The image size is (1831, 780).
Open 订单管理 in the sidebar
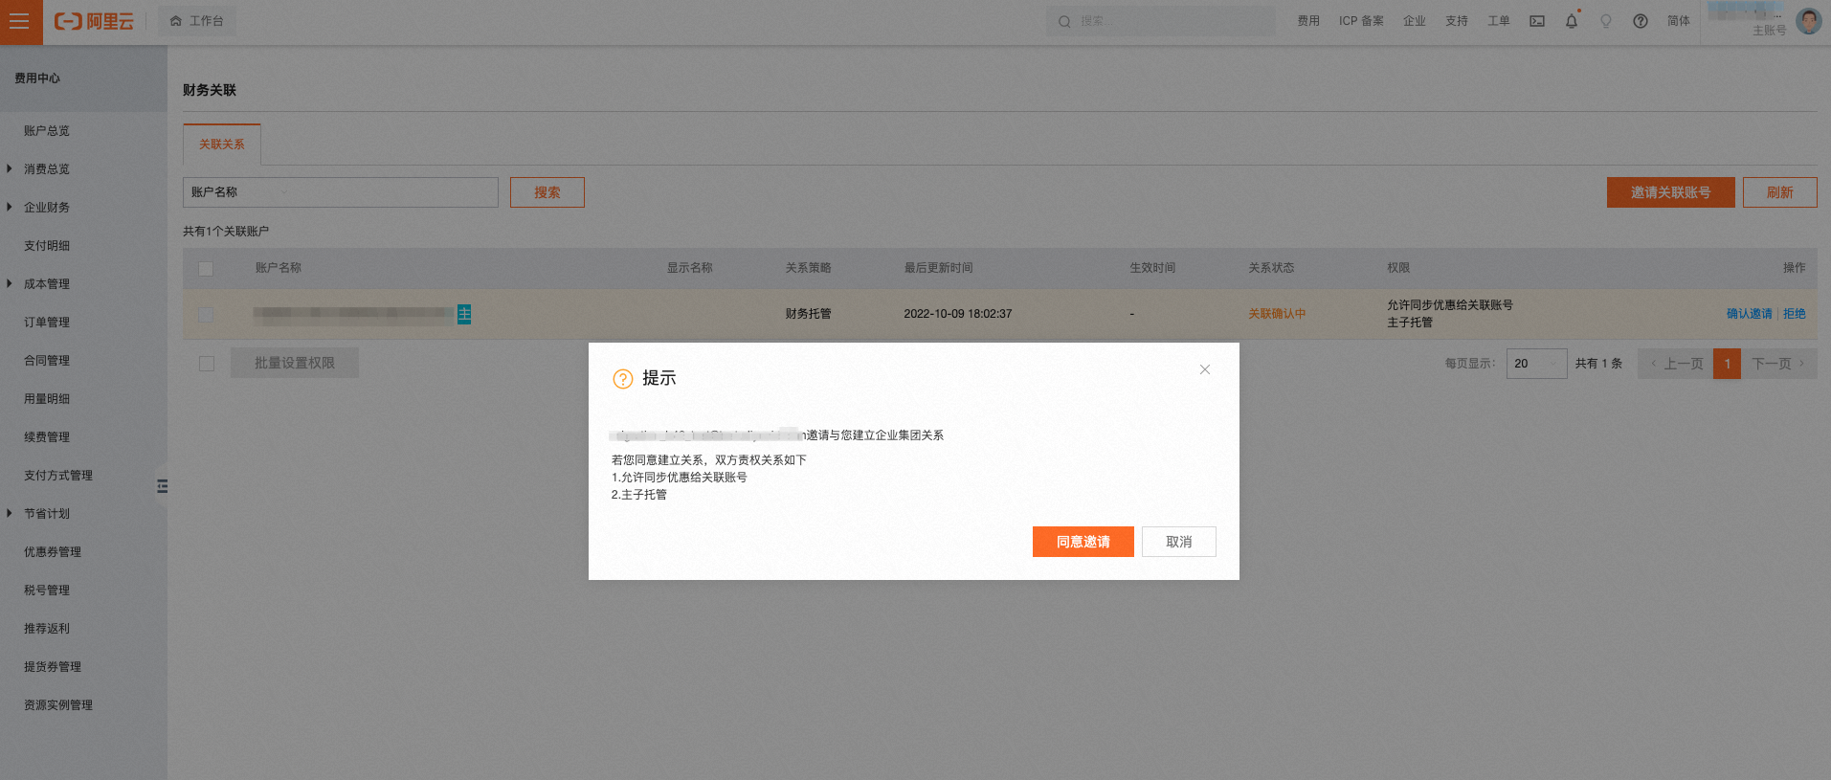coord(47,323)
